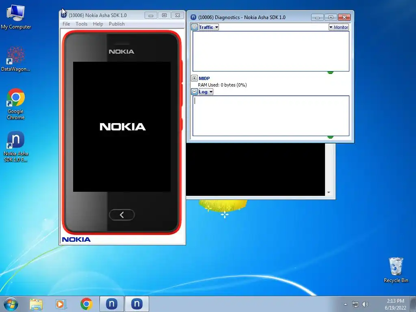Close the Diagnostics window
416x312 pixels.
pyautogui.click(x=344, y=17)
